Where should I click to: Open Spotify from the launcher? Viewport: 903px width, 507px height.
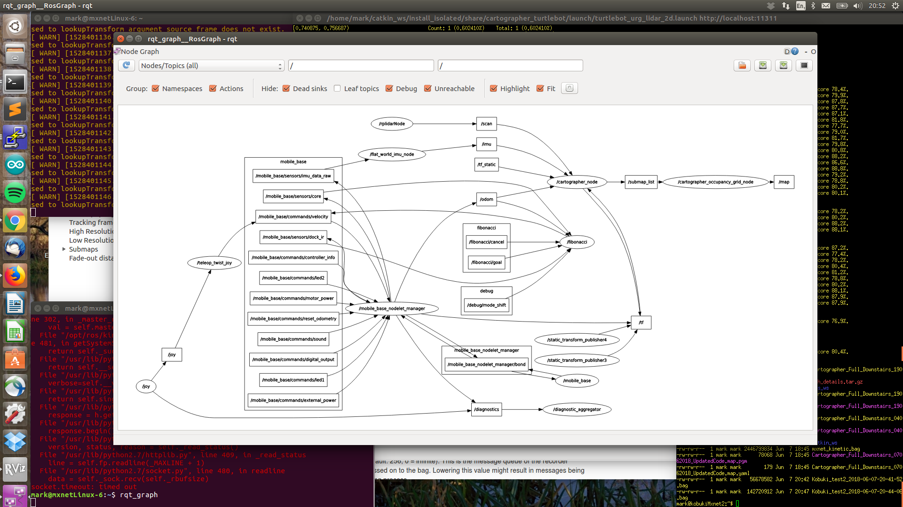tap(15, 193)
